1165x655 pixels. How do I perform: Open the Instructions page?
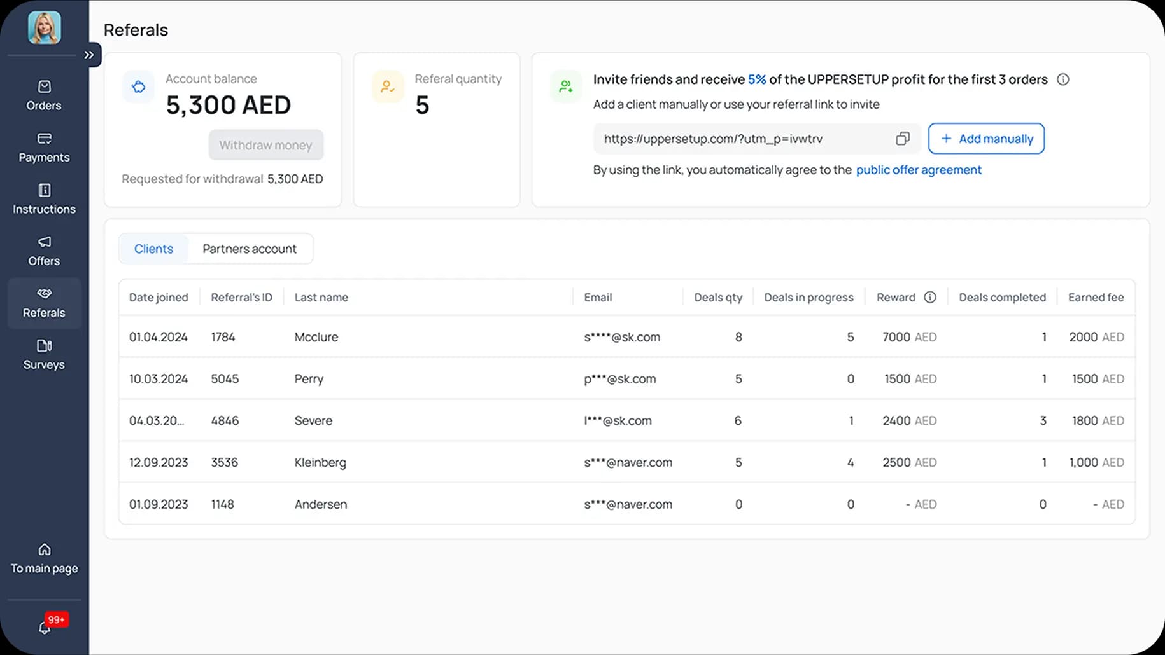pyautogui.click(x=44, y=199)
